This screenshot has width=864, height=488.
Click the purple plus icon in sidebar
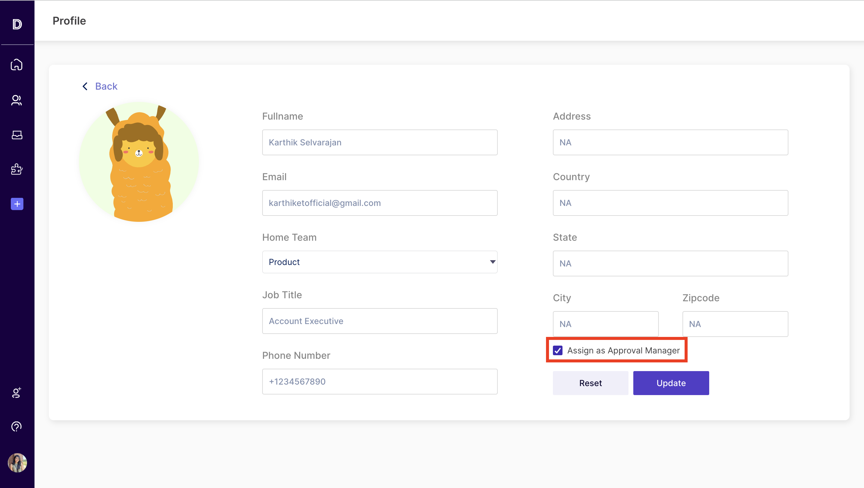click(16, 204)
